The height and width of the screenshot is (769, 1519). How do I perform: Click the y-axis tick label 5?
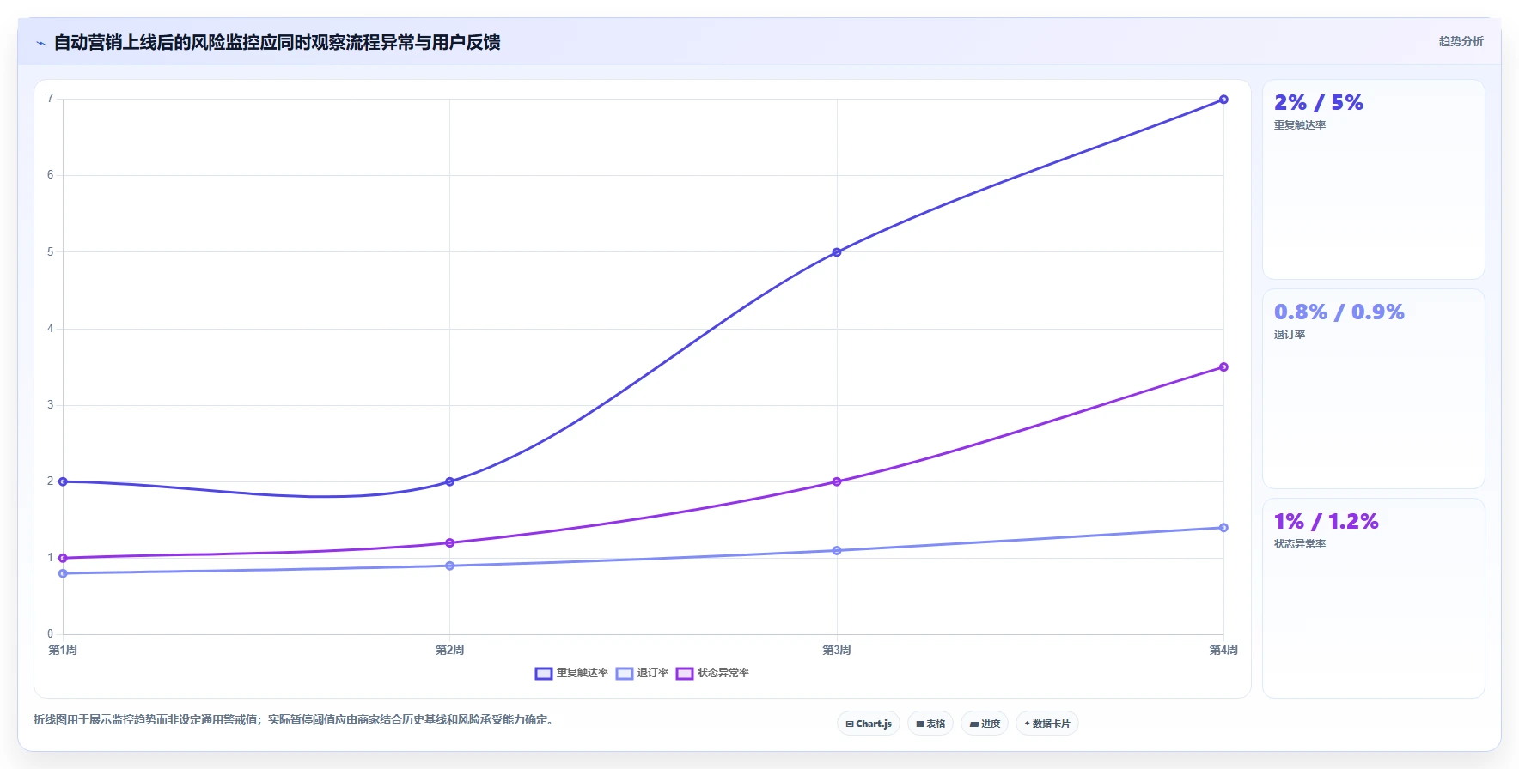pos(51,251)
